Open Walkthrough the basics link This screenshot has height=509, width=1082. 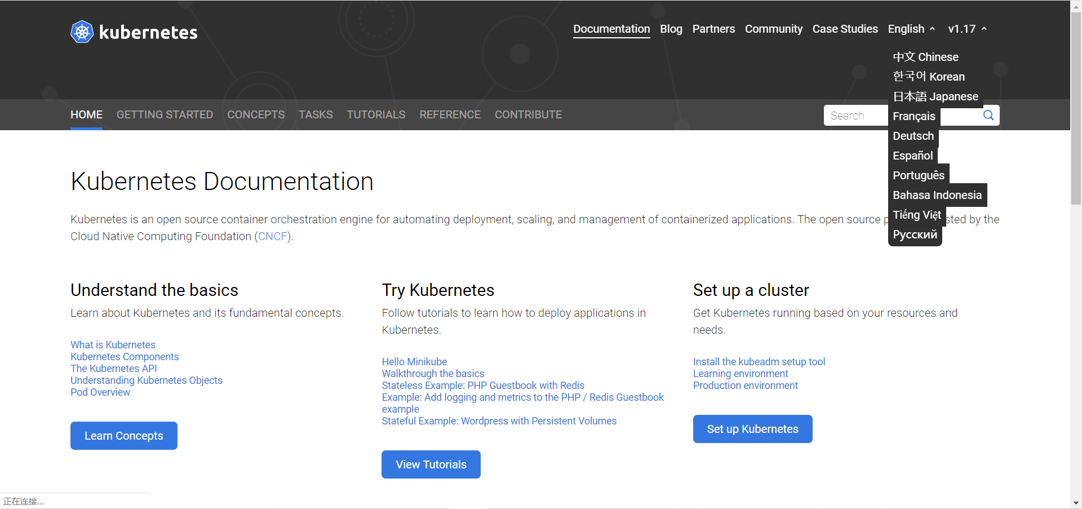click(x=433, y=374)
